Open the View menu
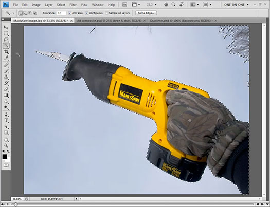The height and width of the screenshot is (207, 270). [x=84, y=5]
